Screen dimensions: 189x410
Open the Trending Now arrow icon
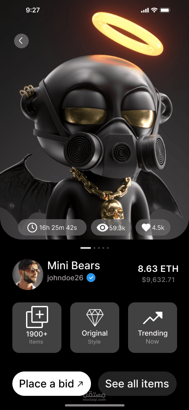(x=153, y=318)
